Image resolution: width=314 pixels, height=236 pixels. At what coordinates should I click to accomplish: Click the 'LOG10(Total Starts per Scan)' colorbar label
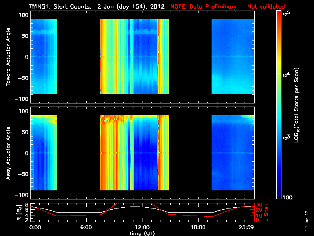(296, 105)
